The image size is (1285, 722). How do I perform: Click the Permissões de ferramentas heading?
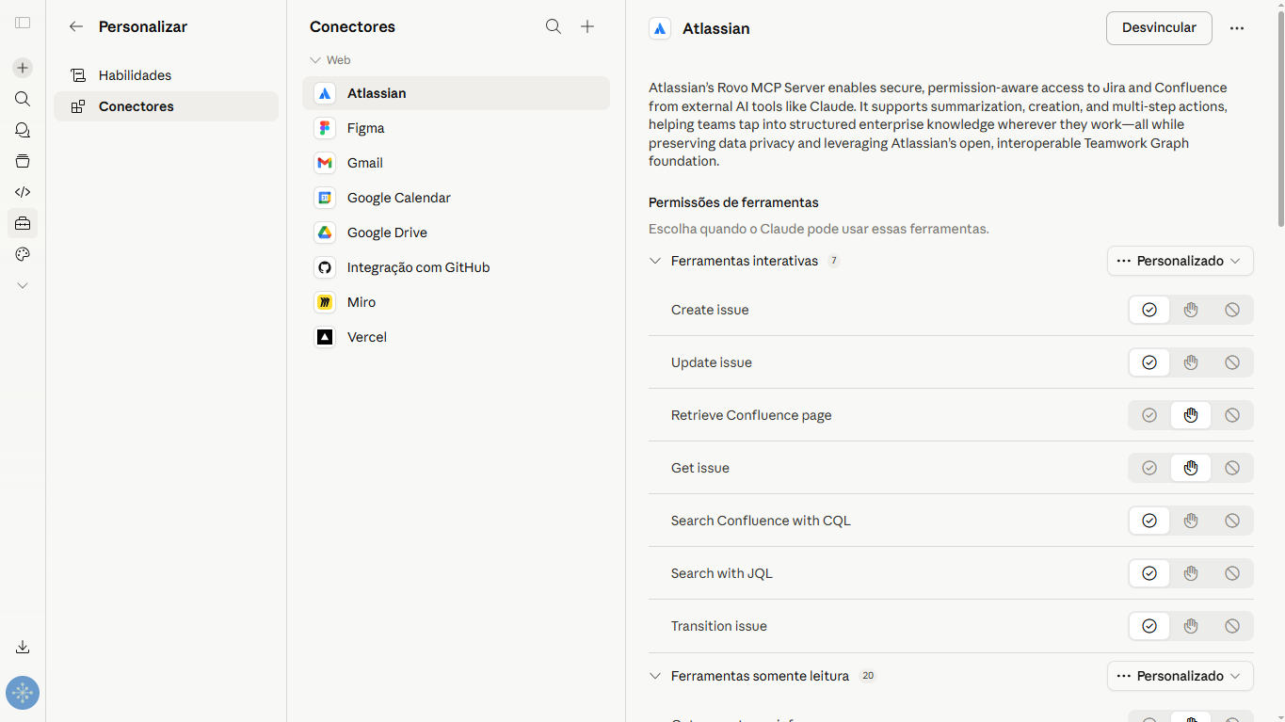tap(733, 202)
